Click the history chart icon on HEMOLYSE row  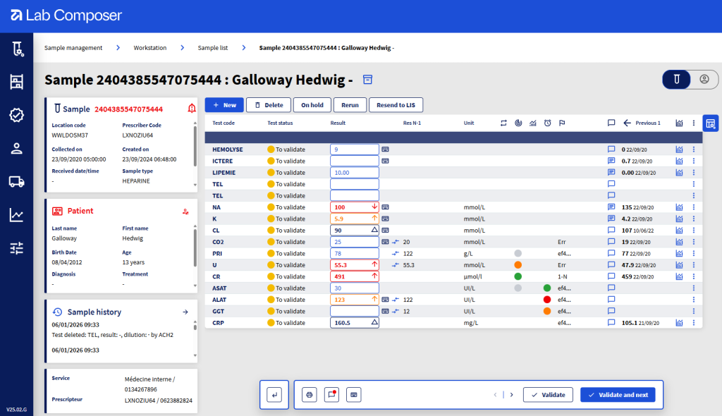coord(678,149)
